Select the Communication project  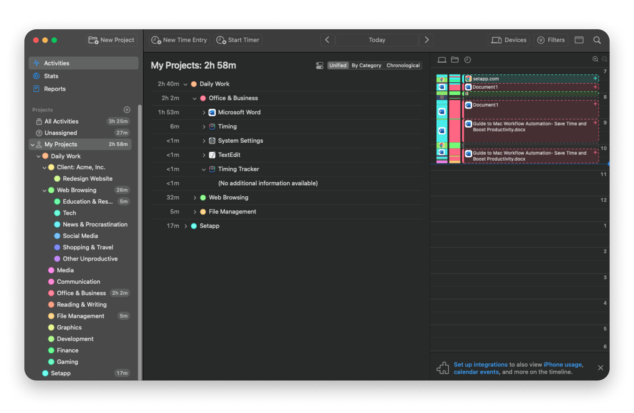click(x=78, y=282)
